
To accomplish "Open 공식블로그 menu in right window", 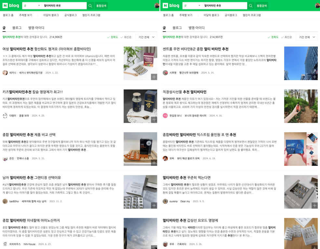I will tap(231, 15).
